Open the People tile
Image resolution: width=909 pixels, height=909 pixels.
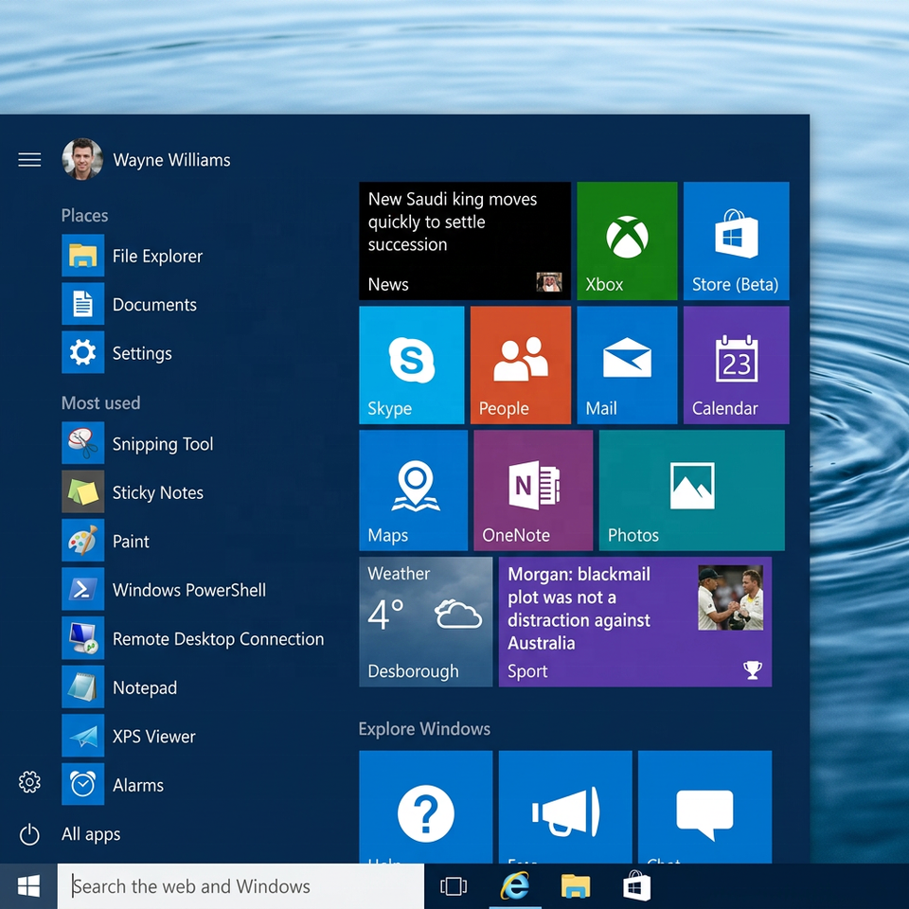(520, 365)
